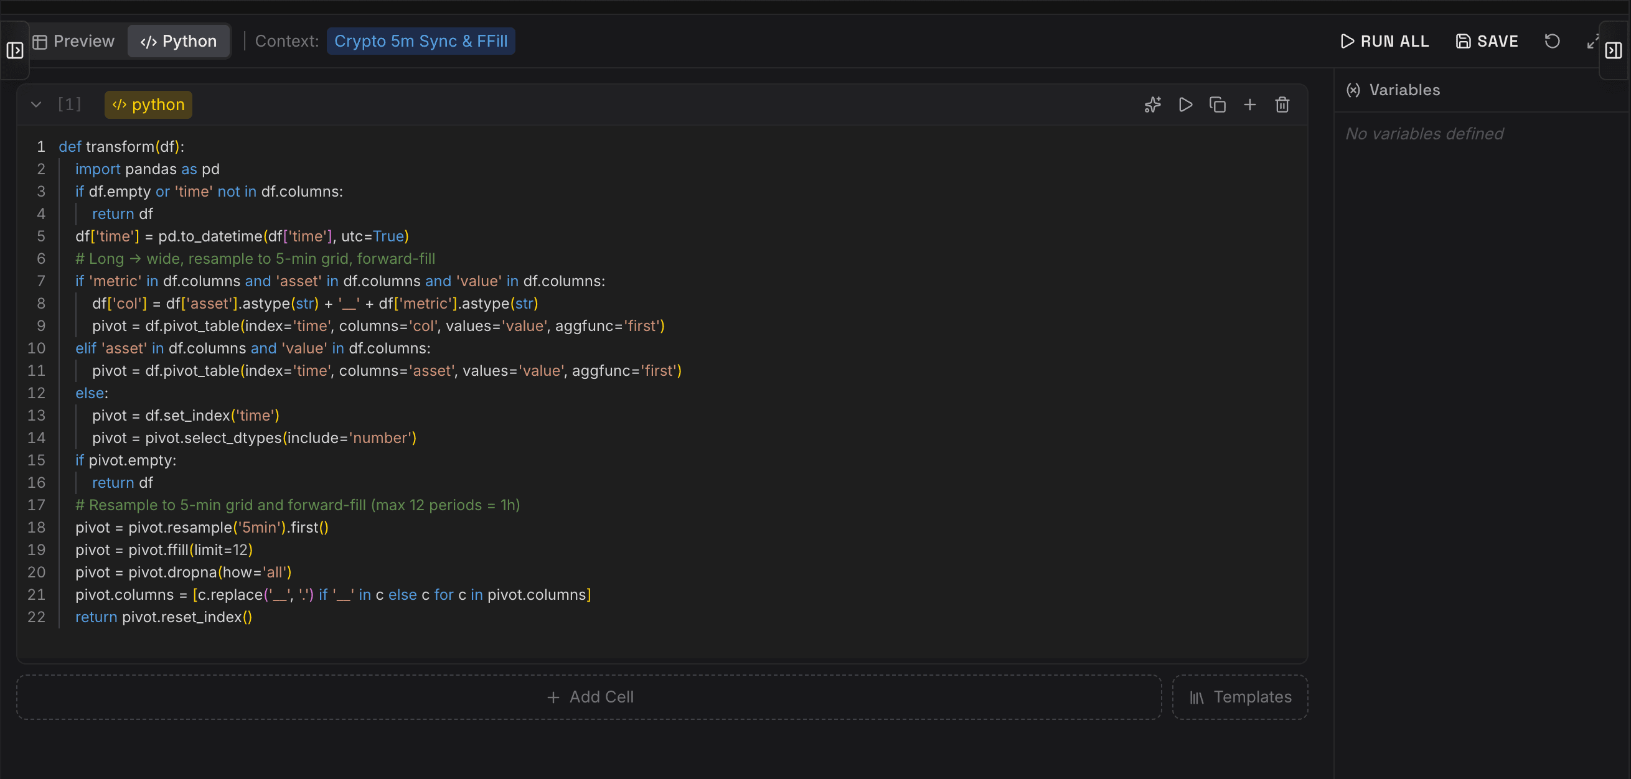Click the line 'pivot = pivot.ffill(limit=12)'
This screenshot has height=779, width=1631.
[x=164, y=550]
